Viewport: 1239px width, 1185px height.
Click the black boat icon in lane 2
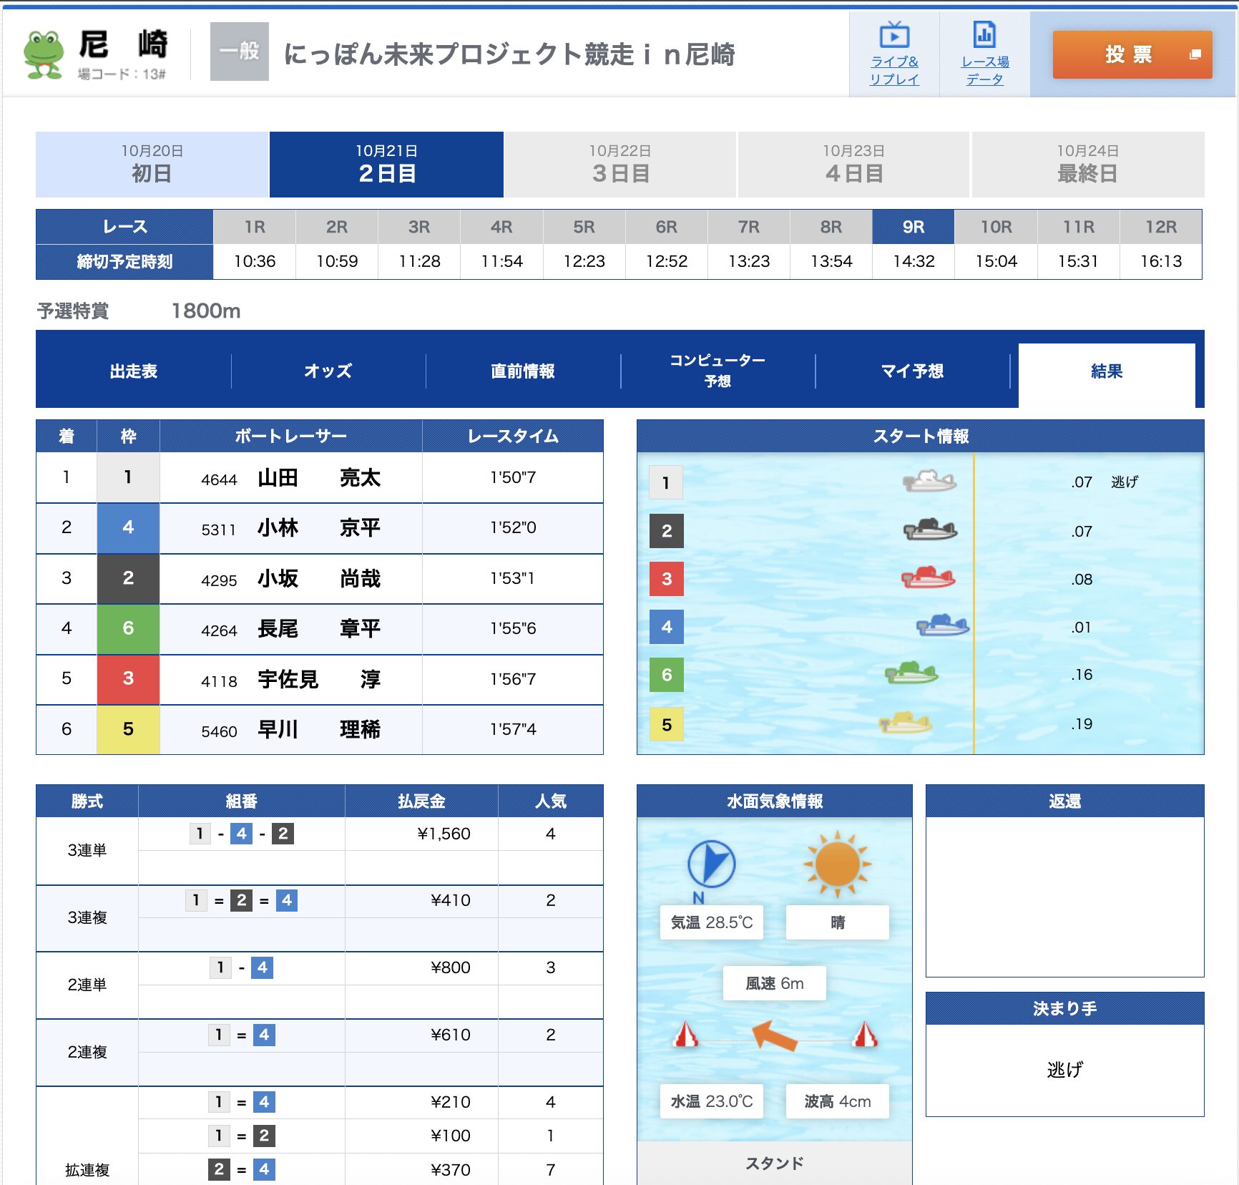(930, 530)
